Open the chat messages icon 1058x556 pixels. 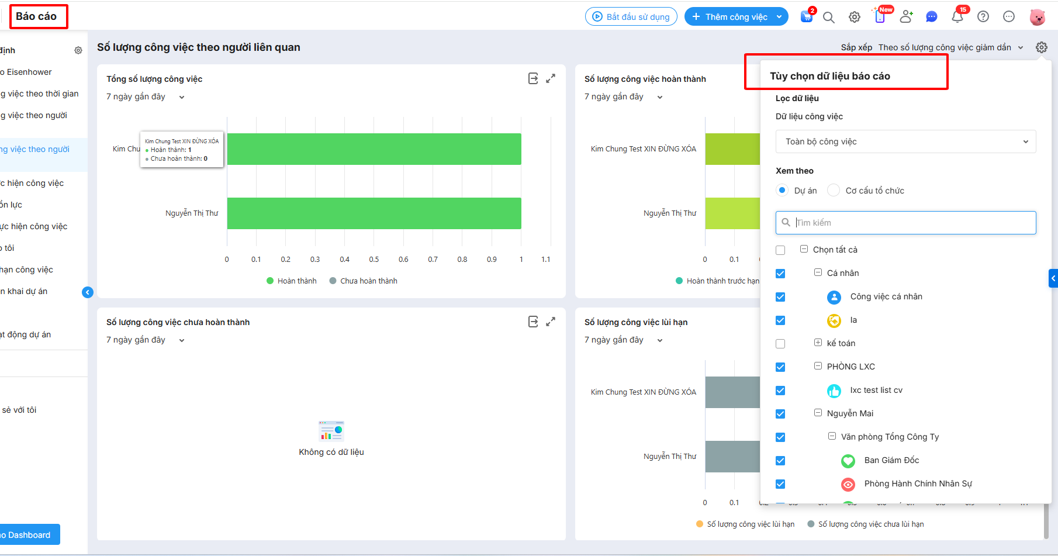(932, 17)
